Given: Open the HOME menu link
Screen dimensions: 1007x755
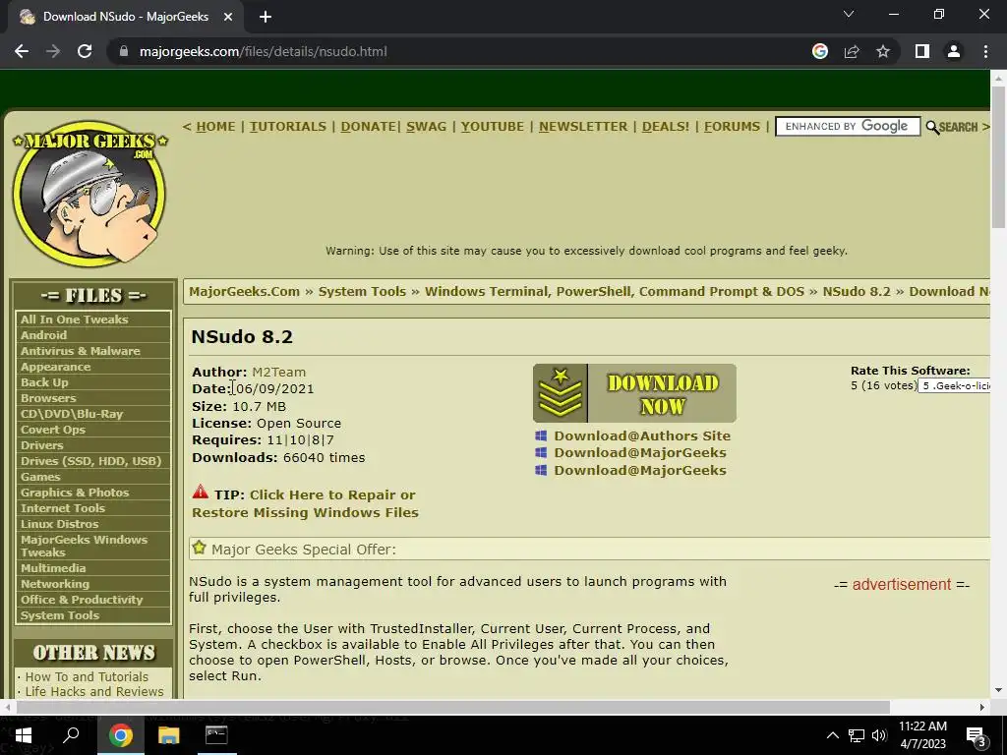Looking at the screenshot, I should pos(215,127).
